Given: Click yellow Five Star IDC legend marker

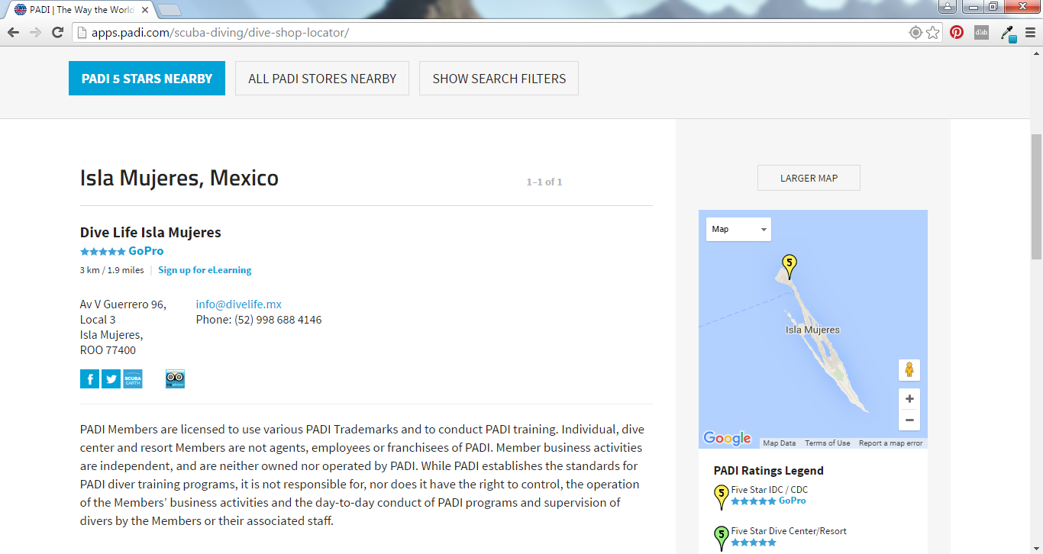Looking at the screenshot, I should [x=721, y=496].
